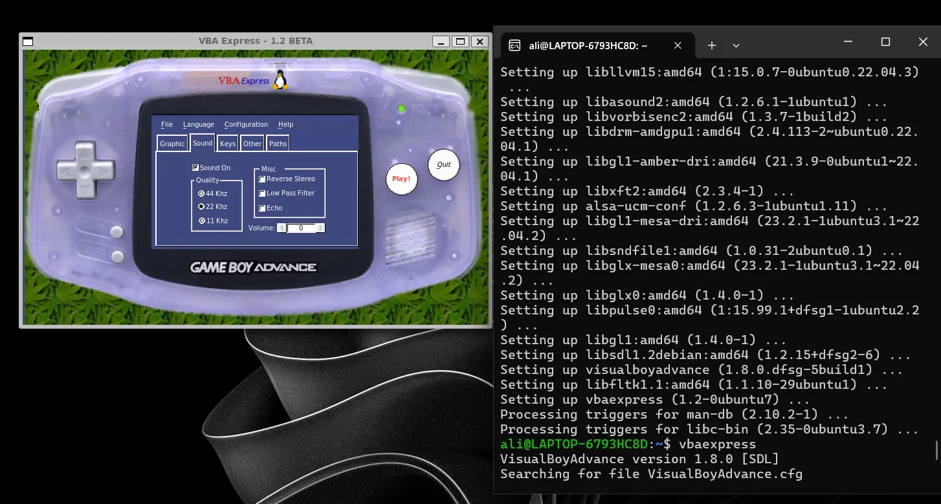
Task: Click the Play! button
Action: [401, 179]
